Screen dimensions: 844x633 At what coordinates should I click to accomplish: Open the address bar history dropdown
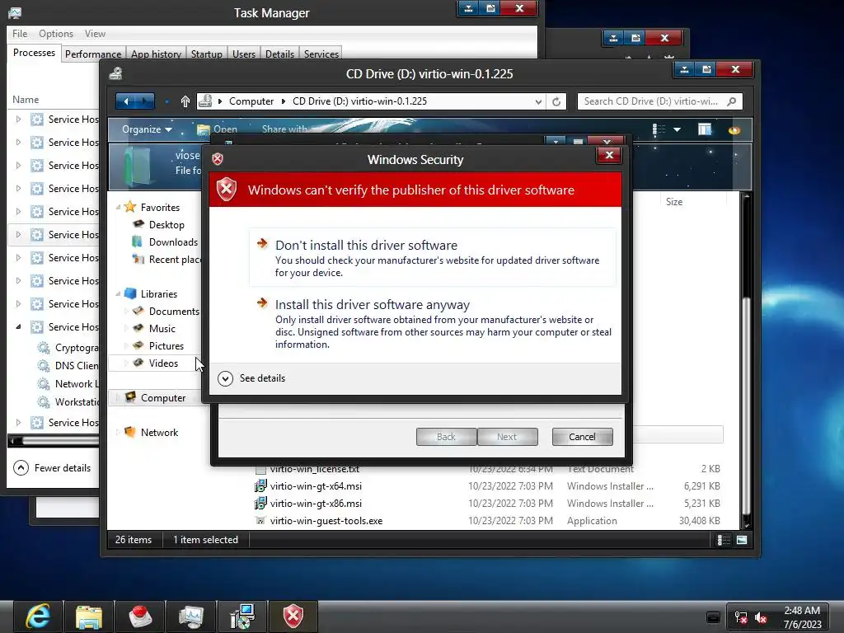(538, 101)
